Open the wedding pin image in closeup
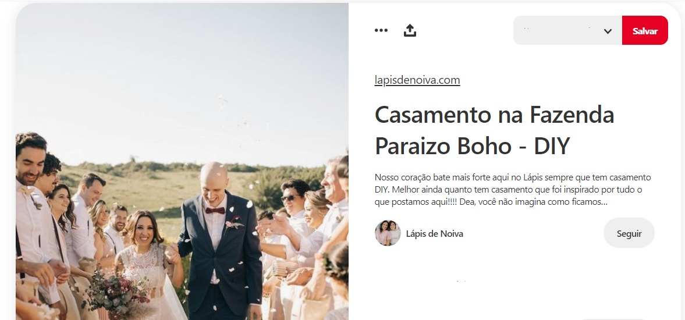 pyautogui.click(x=182, y=162)
